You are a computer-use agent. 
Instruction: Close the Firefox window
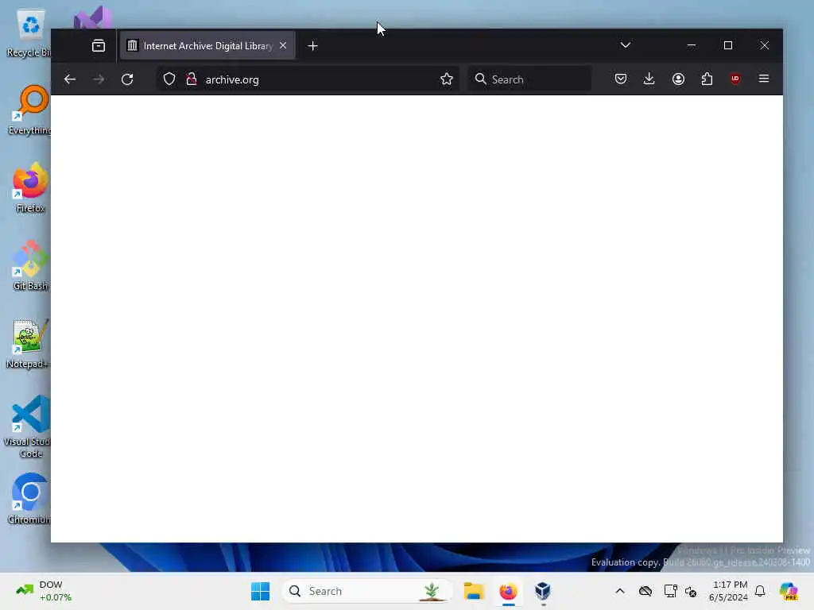(764, 45)
